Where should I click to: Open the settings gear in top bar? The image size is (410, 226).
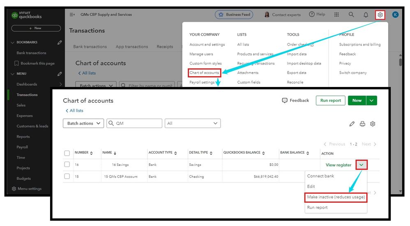point(380,15)
